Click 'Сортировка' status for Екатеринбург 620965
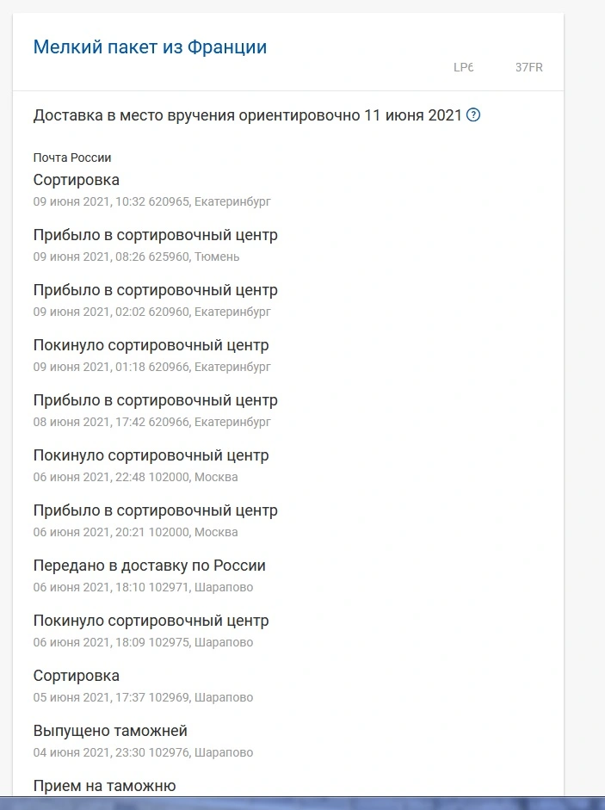The height and width of the screenshot is (810, 605). tap(77, 180)
